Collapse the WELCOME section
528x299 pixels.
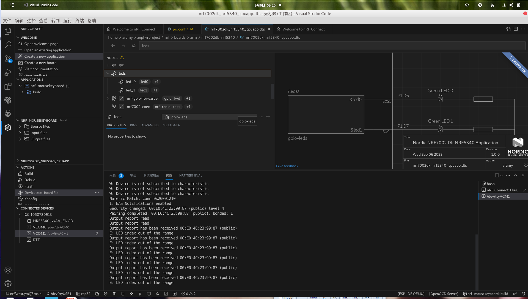[x=18, y=38]
